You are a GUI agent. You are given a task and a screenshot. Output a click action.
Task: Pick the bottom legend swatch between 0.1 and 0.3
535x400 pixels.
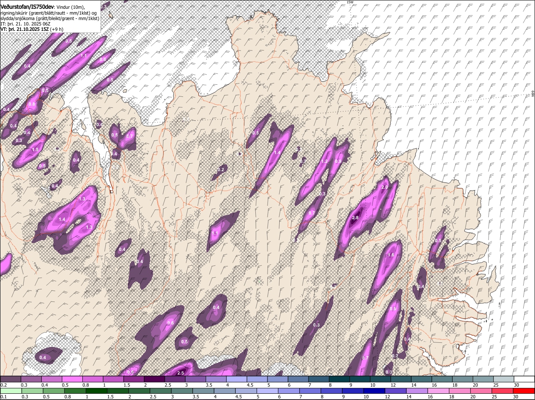click(10, 391)
